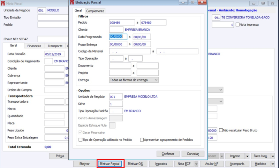The image size is (279, 168).
Task: Check Não recalcular Peso Bruto option
Action: click(221, 130)
